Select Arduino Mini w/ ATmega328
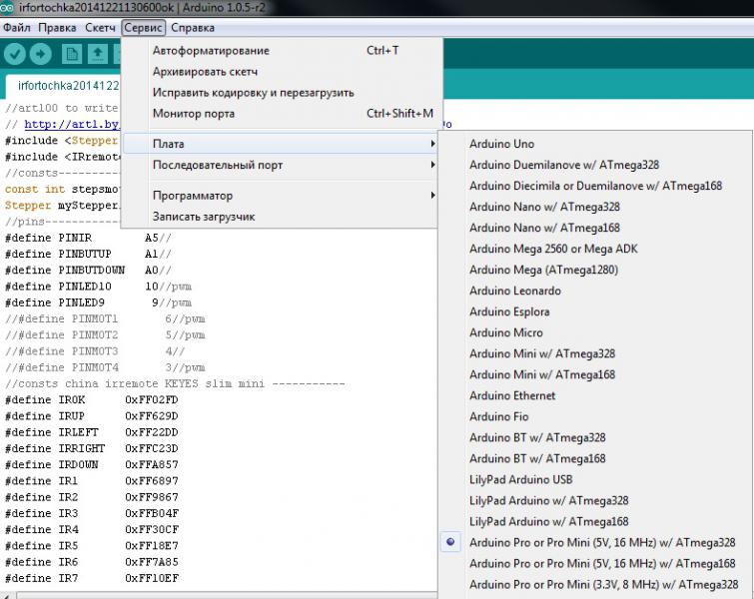This screenshot has height=599, width=754. point(595,353)
